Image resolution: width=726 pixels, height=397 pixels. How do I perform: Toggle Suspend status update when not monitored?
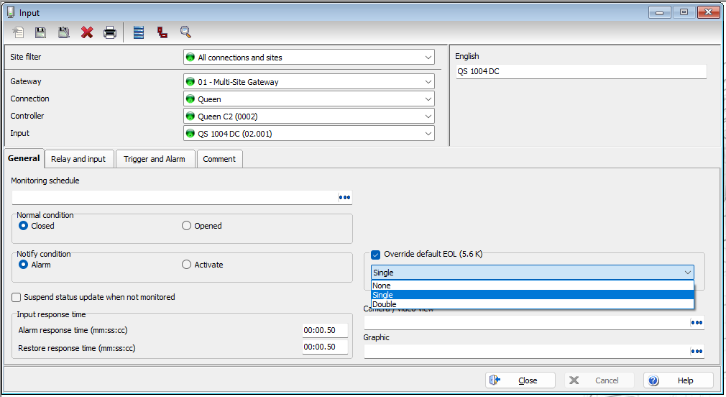tap(17, 297)
